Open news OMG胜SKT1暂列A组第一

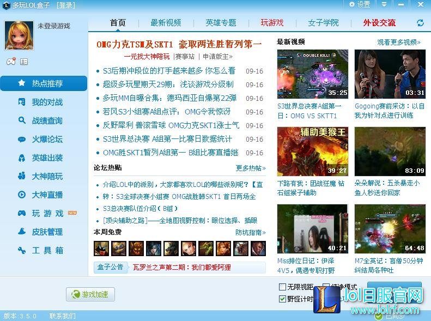(x=171, y=153)
